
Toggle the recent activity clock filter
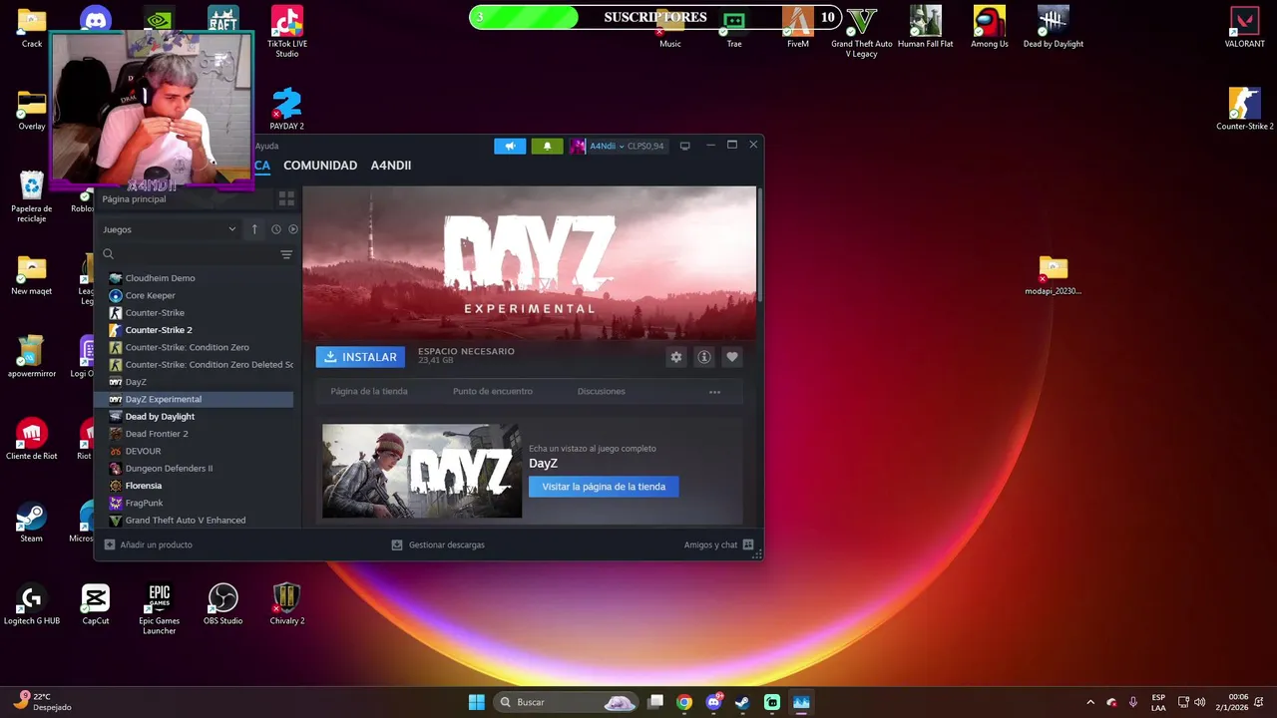[x=276, y=229]
